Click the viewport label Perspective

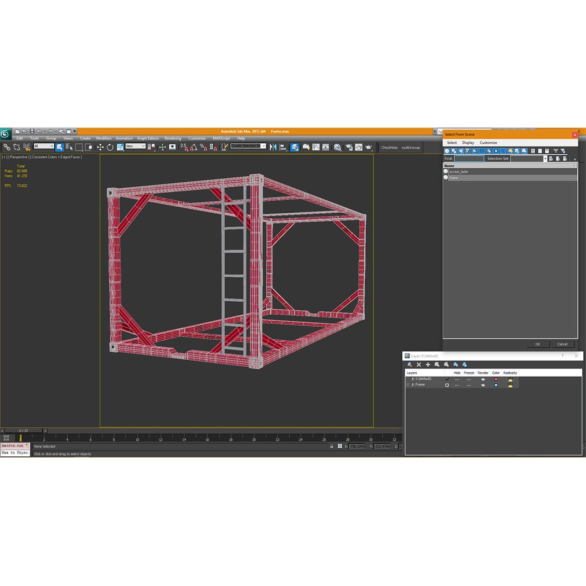(18, 157)
